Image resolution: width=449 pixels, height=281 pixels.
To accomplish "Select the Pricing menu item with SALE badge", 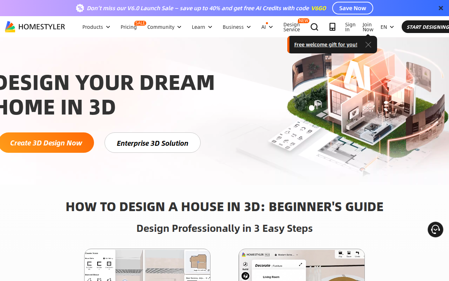I will 128,27.
